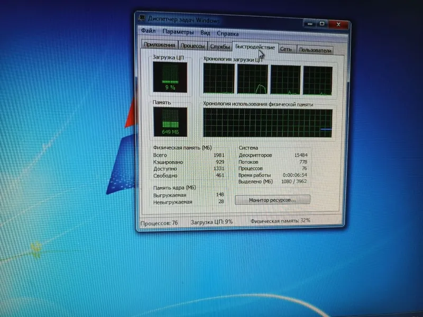
Task: Close the Task Manager window
Action: tap(338, 24)
